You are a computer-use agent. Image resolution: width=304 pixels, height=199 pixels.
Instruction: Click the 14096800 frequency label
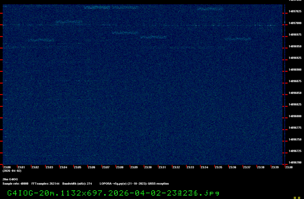[295, 116]
